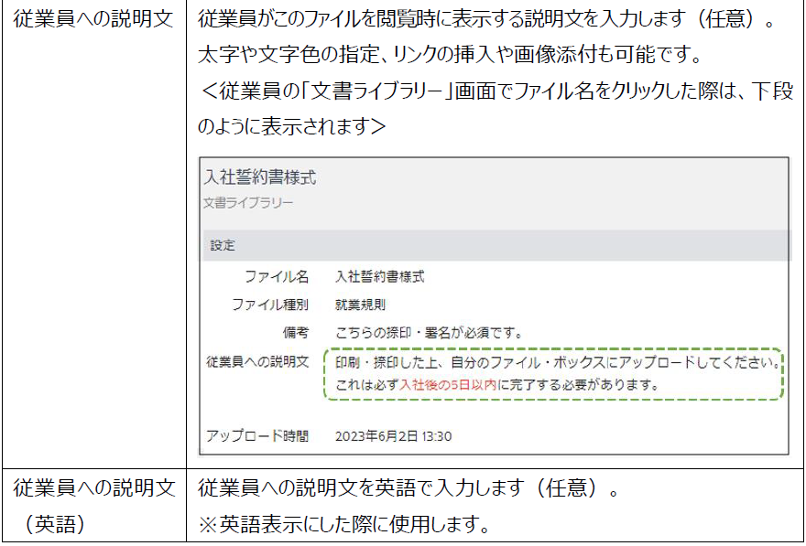Click the 備考 field label
This screenshot has width=806, height=546.
pyautogui.click(x=295, y=333)
